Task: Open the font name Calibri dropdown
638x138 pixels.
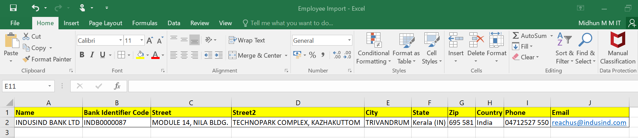Action: 120,40
